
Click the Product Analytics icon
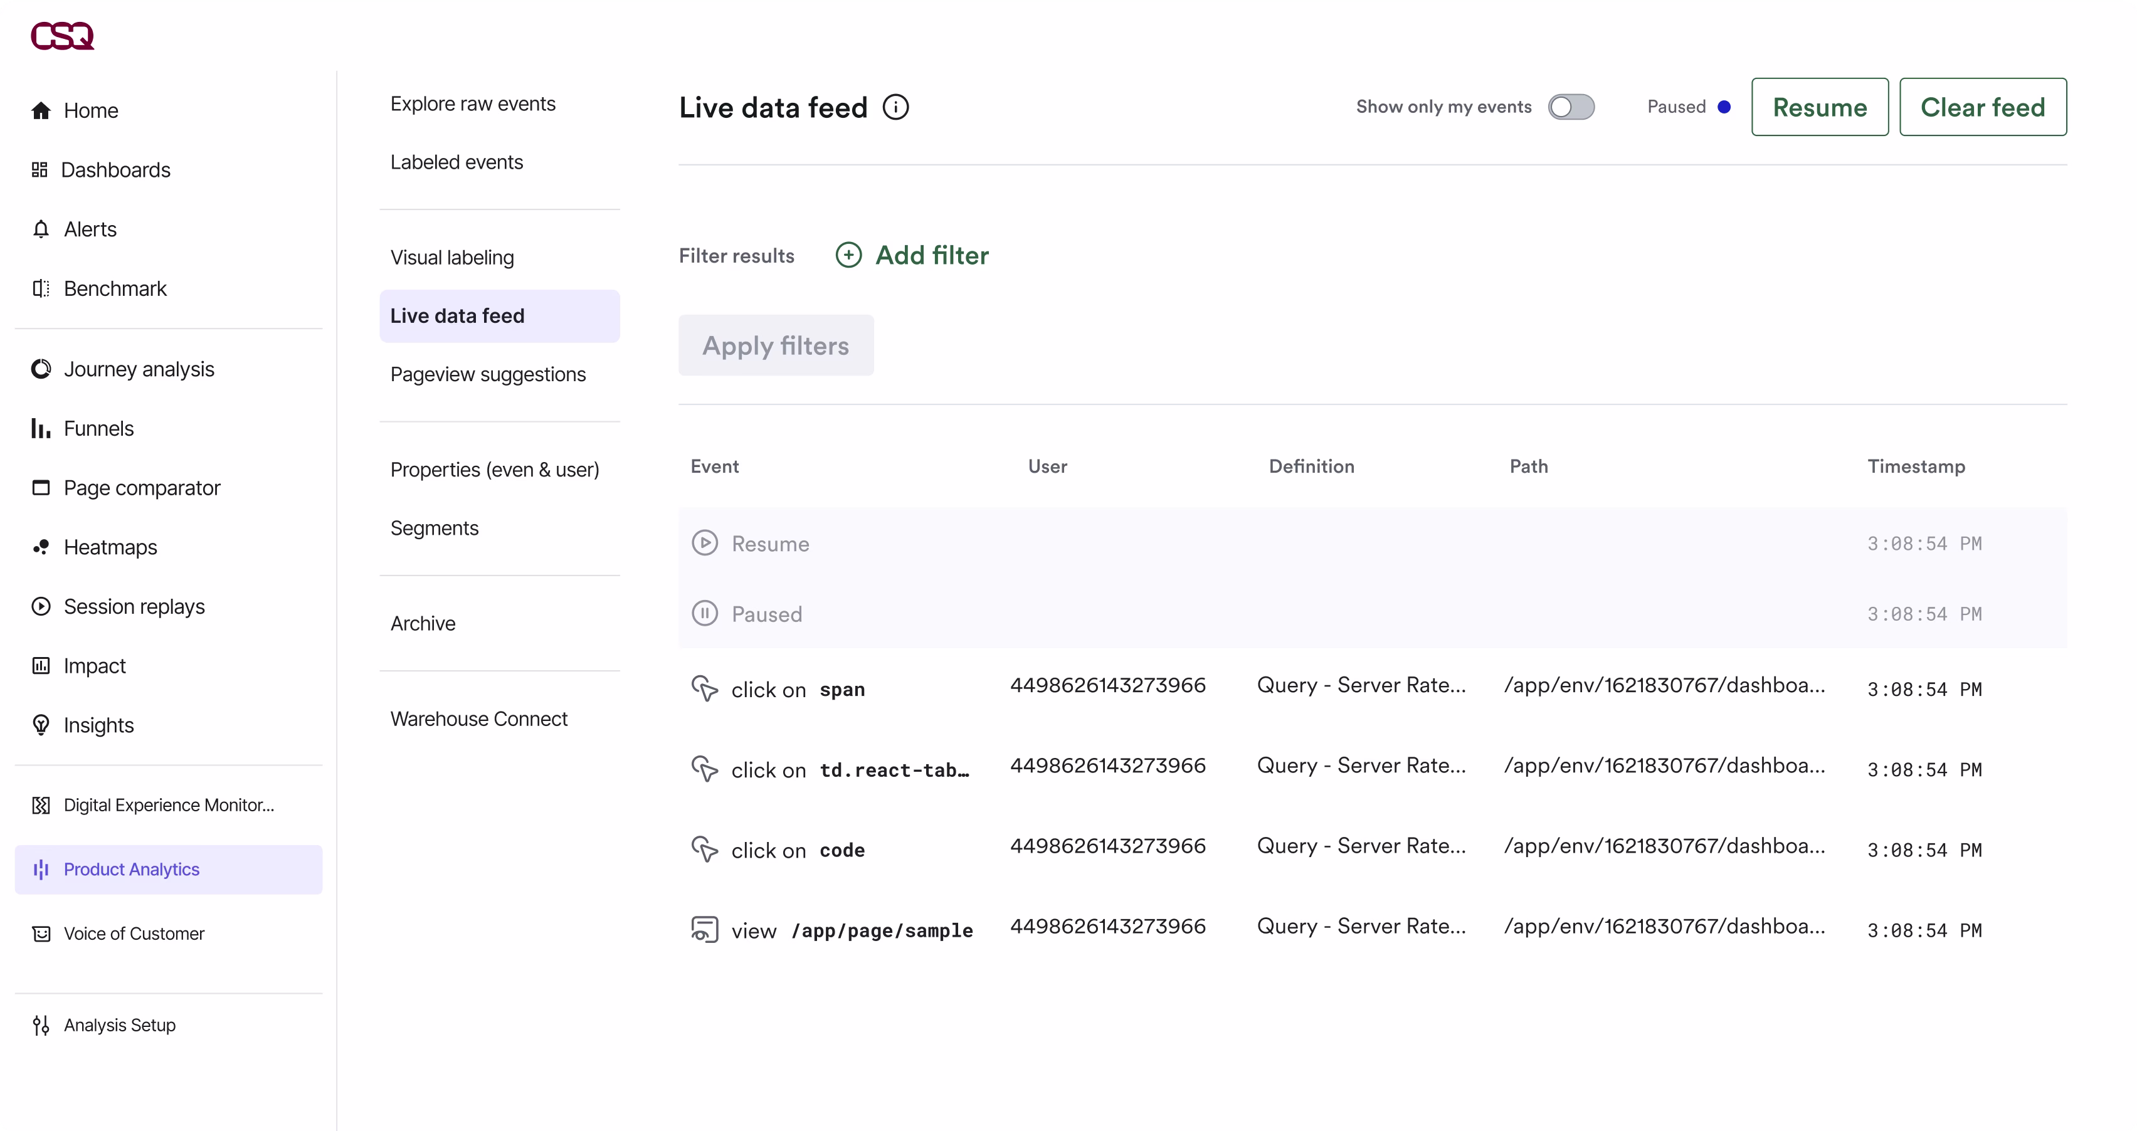coord(41,869)
